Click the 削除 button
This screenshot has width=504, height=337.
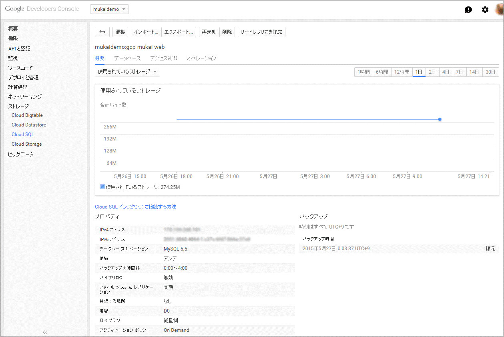click(x=227, y=32)
